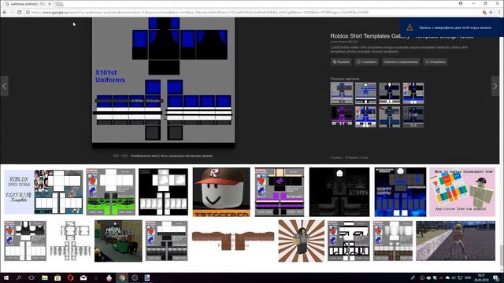Viewport: 504px width, 283px height.
Task: Open the Windows Start menu
Action: (x=6, y=277)
